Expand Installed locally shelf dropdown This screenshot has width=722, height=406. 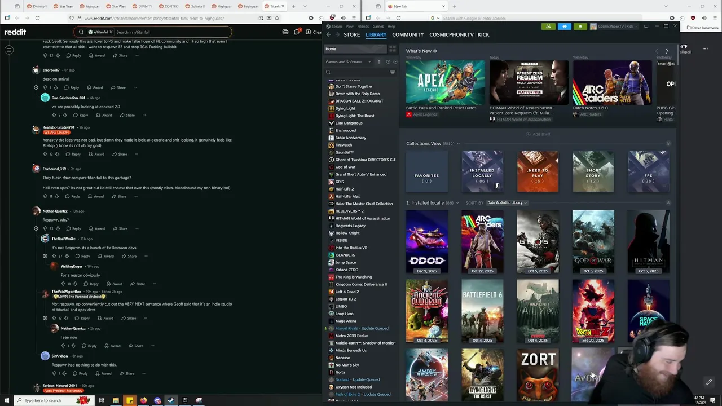459,202
